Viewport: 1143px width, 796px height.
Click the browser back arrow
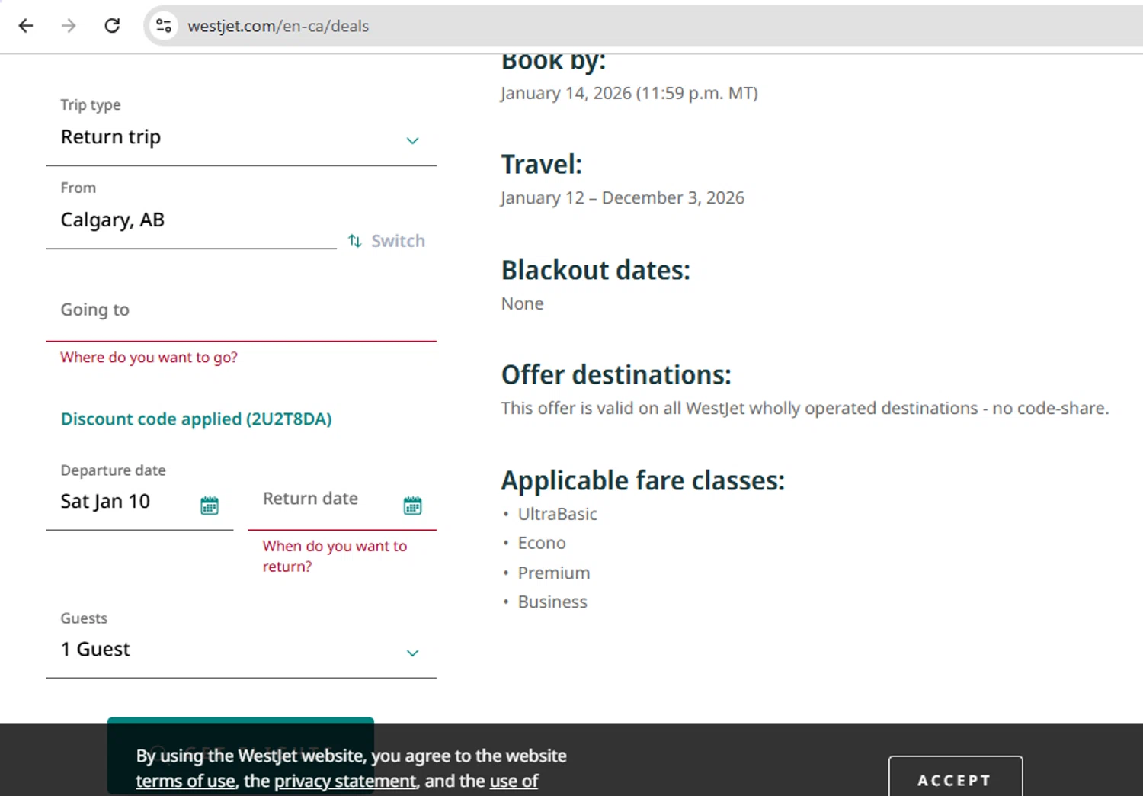(x=26, y=26)
